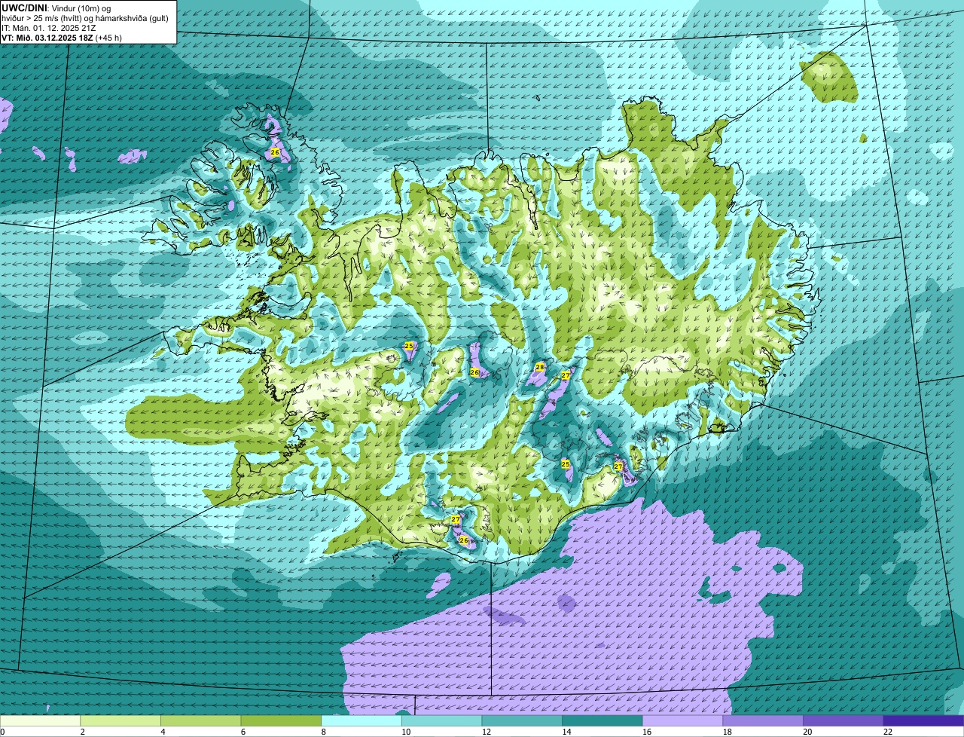964x737 pixels.
Task: Click the yellow "26" gust marker in the Westfjords
Action: pyautogui.click(x=274, y=152)
